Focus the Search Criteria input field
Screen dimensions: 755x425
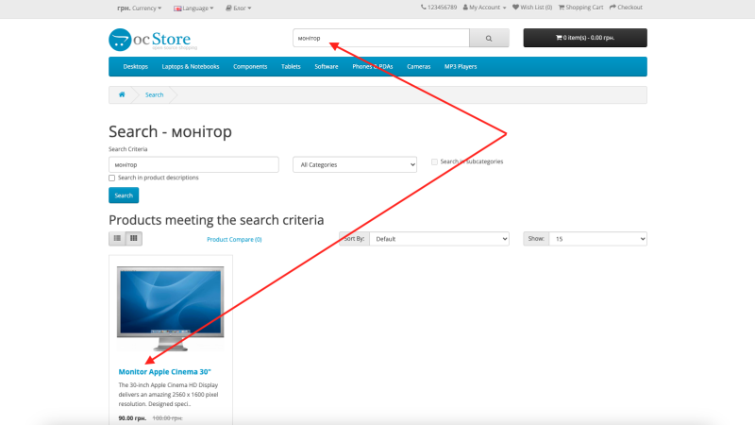193,164
